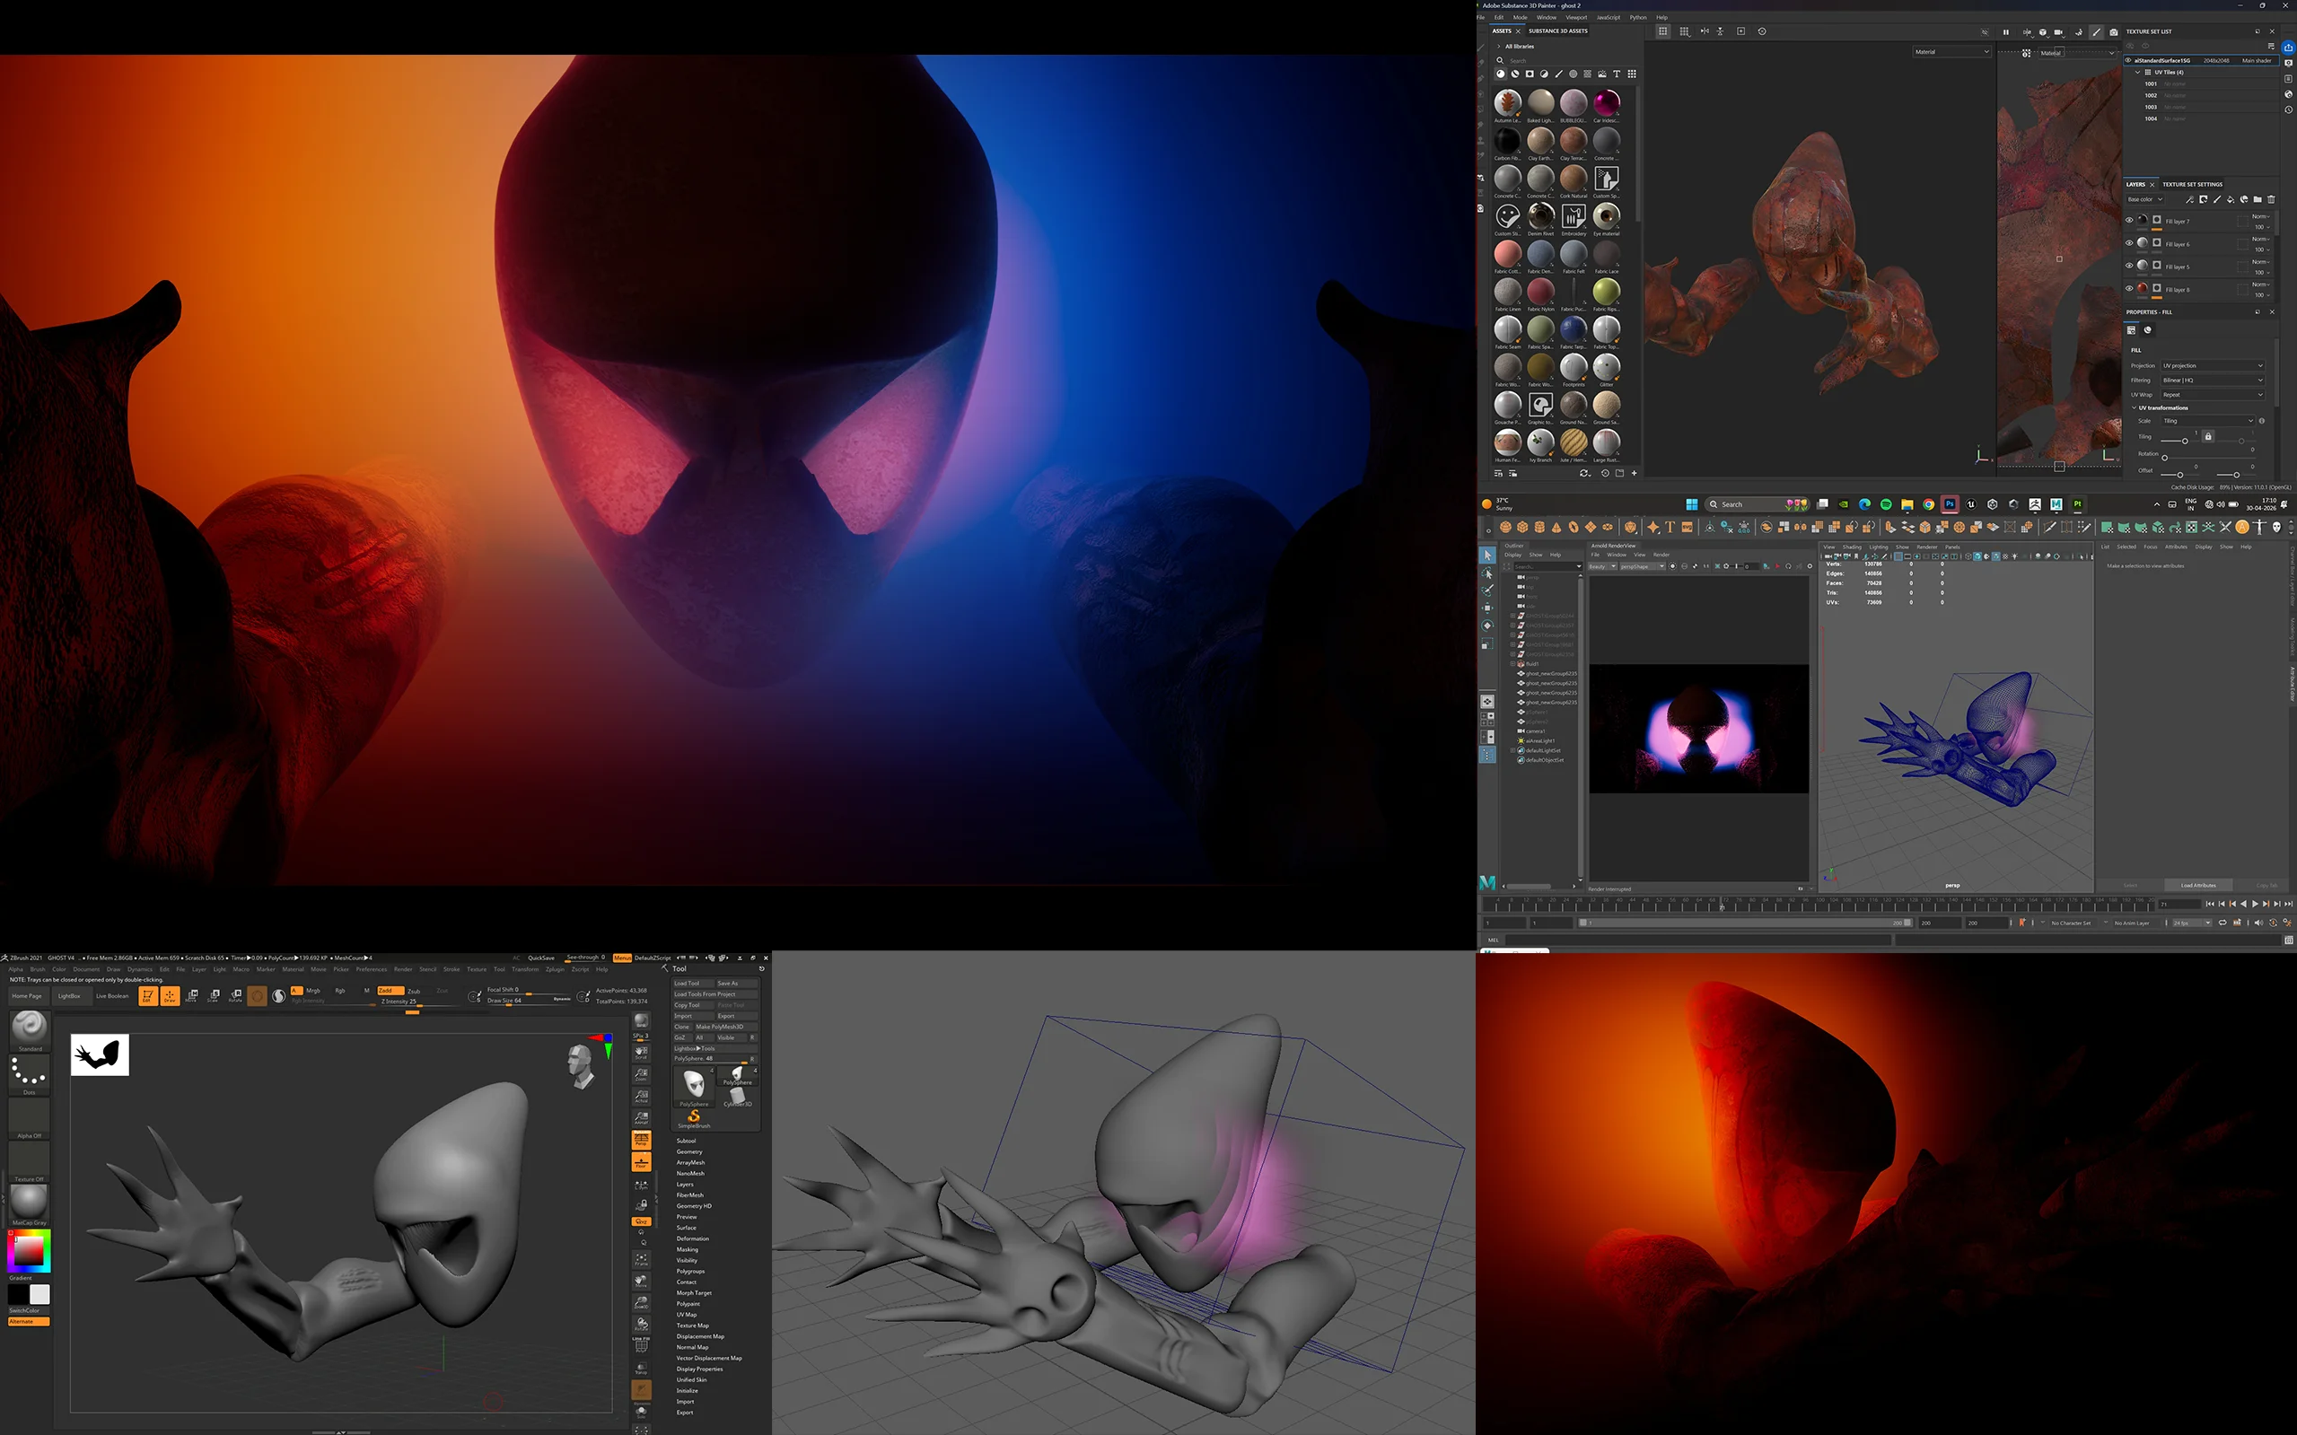Click the Substance Painter export share icon

click(2287, 48)
